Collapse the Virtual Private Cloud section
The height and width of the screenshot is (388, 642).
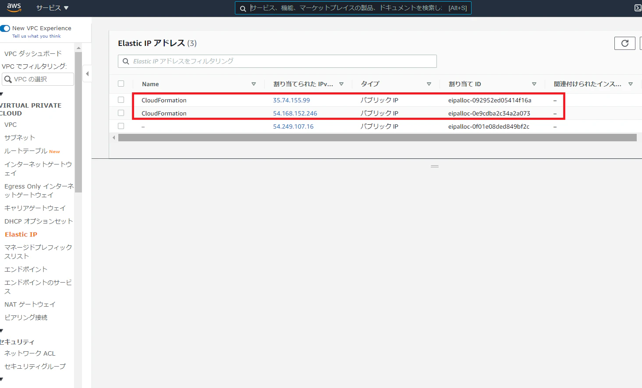pyautogui.click(x=1, y=94)
